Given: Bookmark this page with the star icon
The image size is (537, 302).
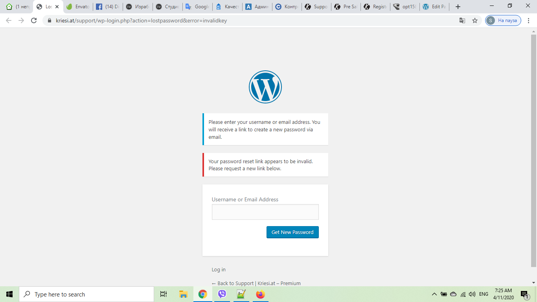Looking at the screenshot, I should point(475,20).
